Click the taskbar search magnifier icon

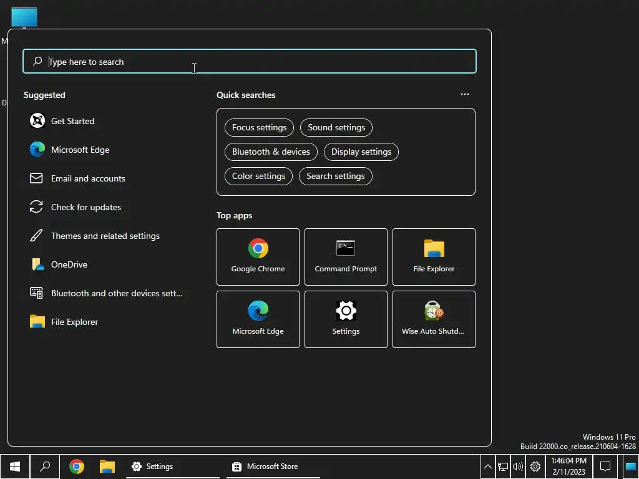pos(45,467)
